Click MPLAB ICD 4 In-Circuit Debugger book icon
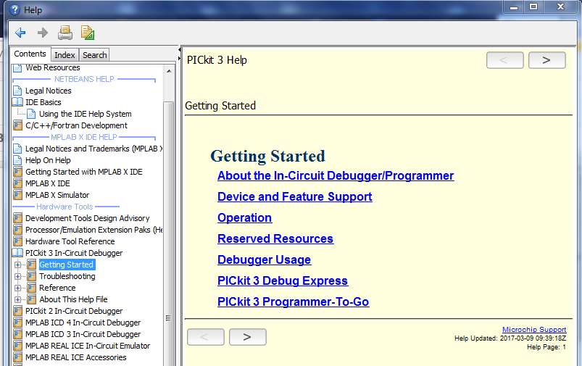This screenshot has width=582, height=366. (x=17, y=323)
